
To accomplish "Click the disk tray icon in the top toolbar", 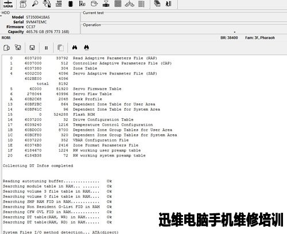I will (94, 4).
